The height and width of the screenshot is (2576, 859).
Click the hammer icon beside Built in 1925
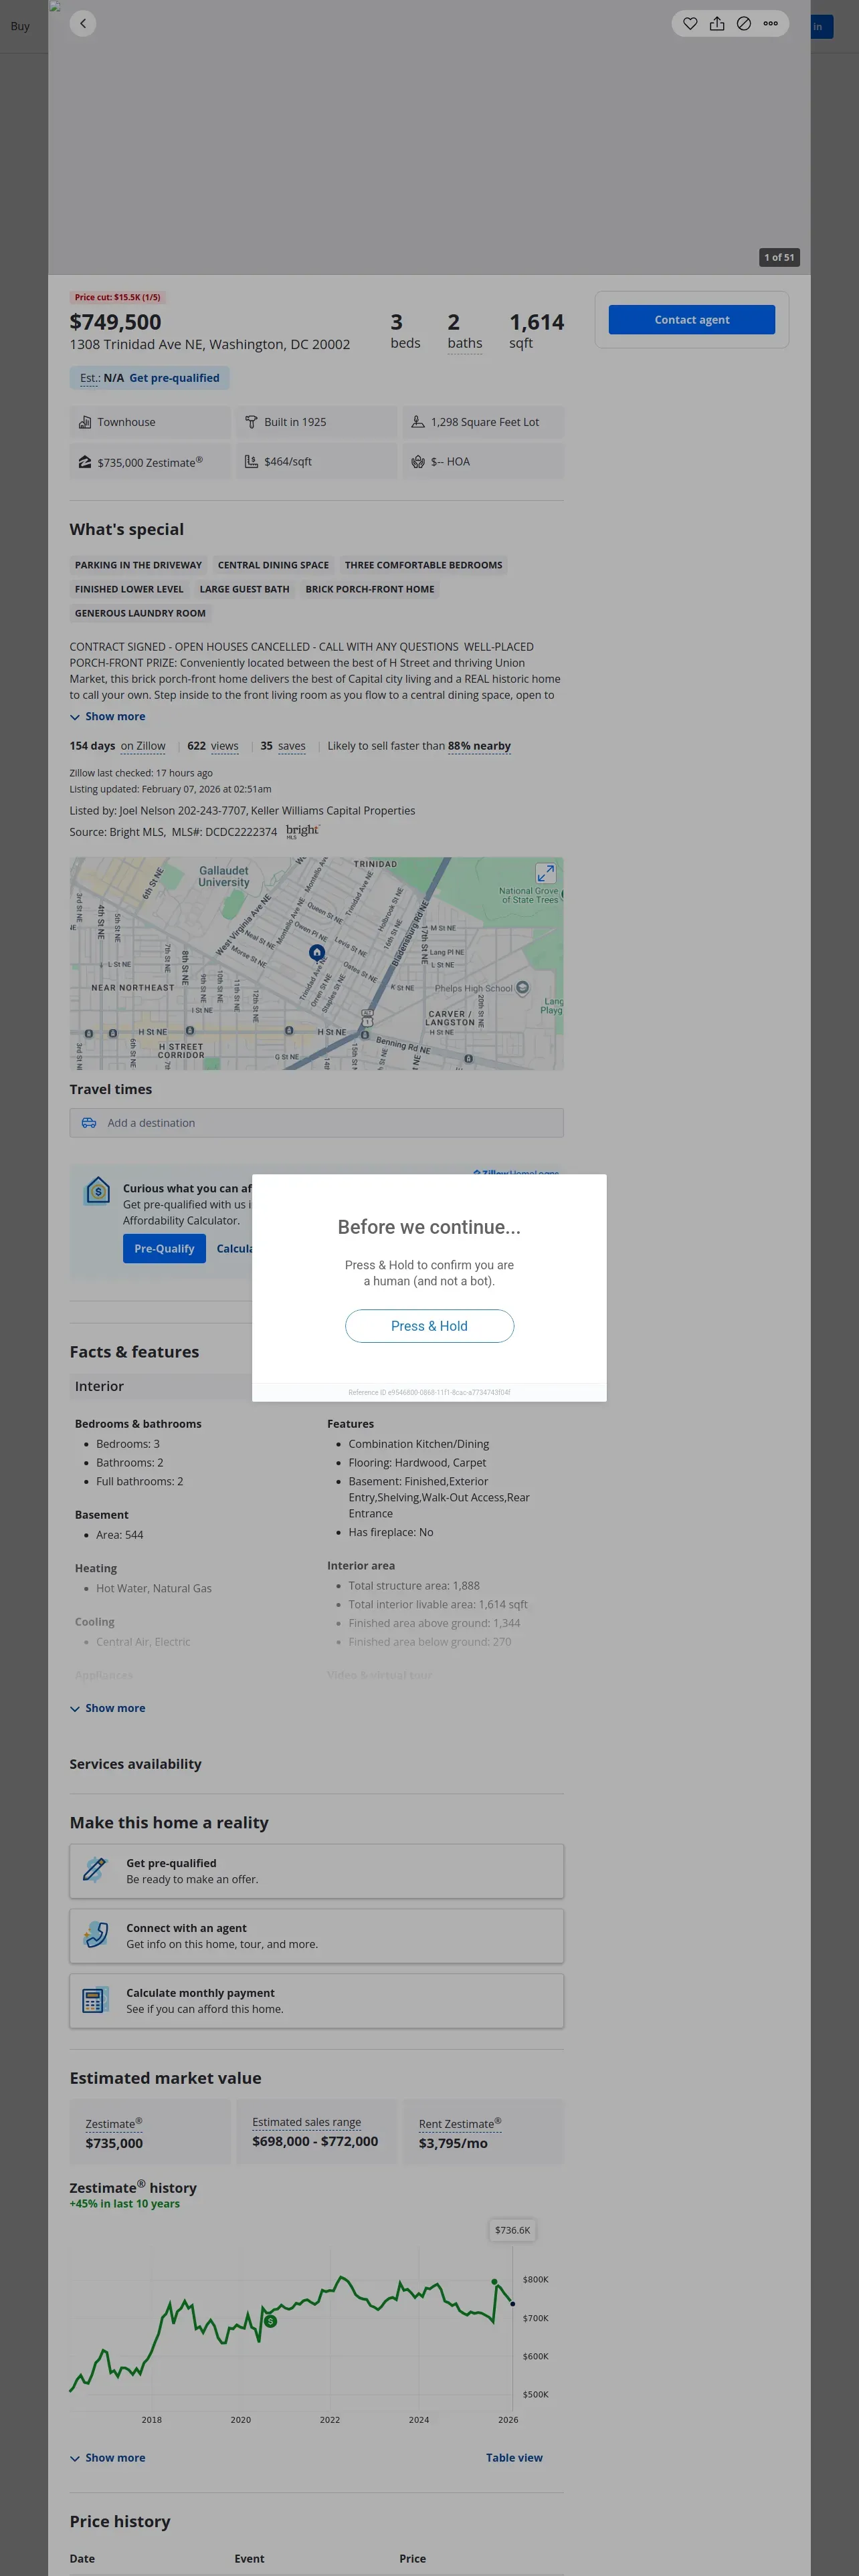pos(252,422)
